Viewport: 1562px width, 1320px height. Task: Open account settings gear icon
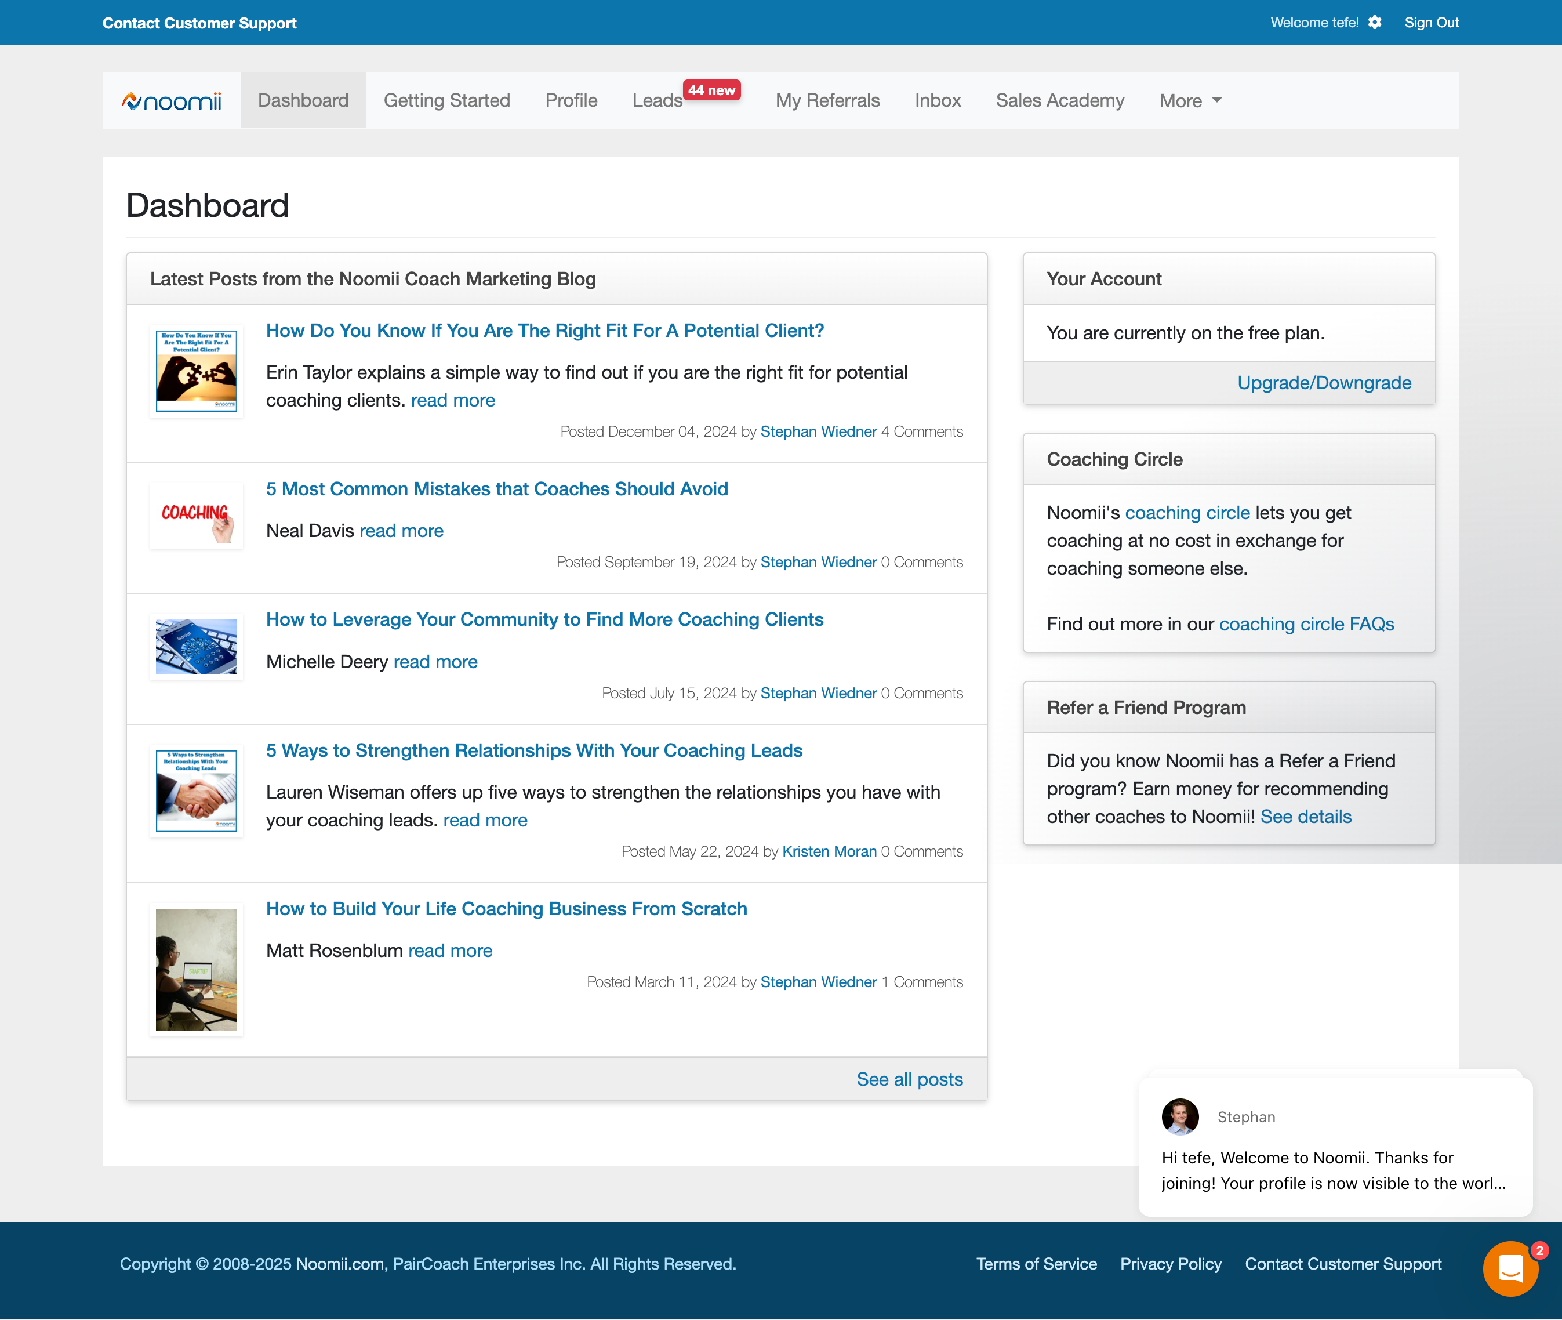1375,23
